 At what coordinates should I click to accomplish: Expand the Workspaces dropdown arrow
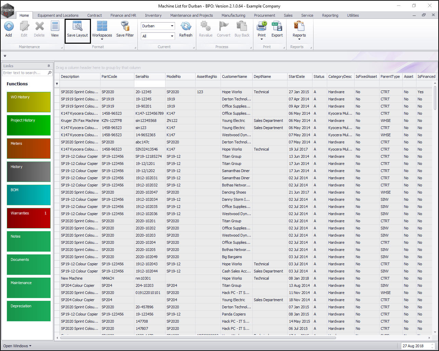point(102,39)
